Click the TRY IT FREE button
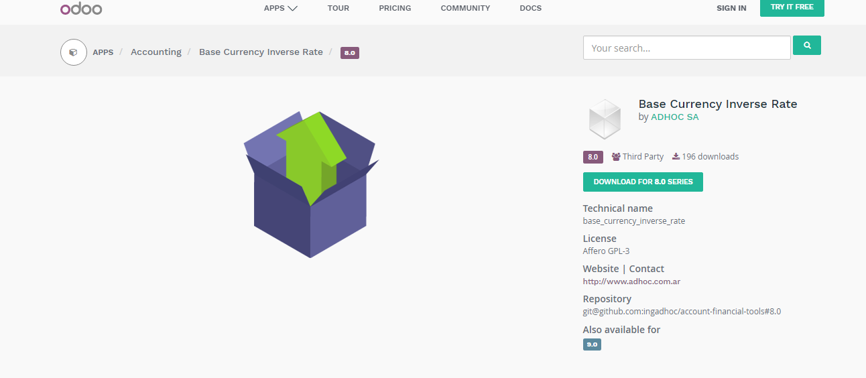 [792, 7]
